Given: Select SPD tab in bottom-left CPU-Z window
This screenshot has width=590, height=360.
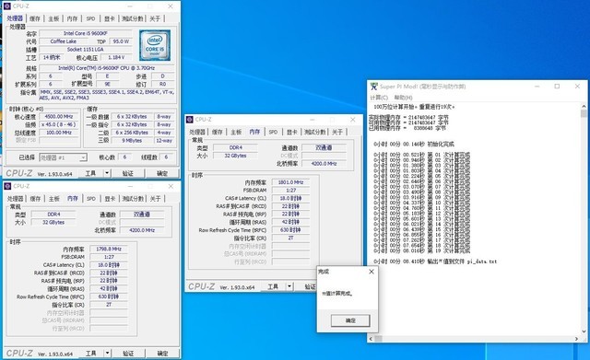Looking at the screenshot, I should tap(91, 198).
